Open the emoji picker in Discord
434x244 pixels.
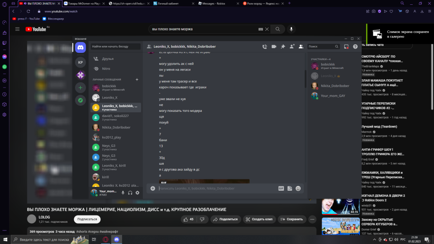(x=298, y=189)
